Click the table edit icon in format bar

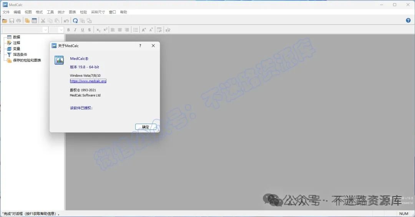pos(159,30)
